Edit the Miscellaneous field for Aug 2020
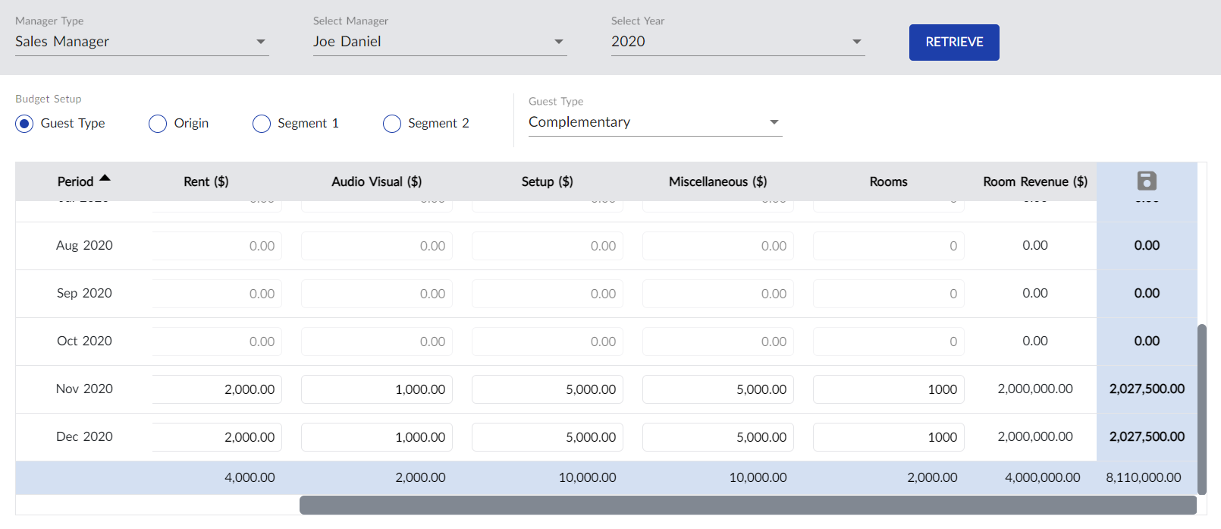Viewport: 1221px width, 529px height. point(718,246)
